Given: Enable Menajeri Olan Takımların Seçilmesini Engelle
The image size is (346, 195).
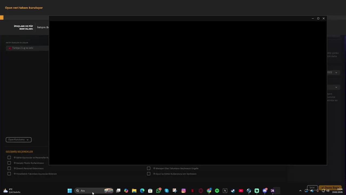Looking at the screenshot, I should coord(149,168).
